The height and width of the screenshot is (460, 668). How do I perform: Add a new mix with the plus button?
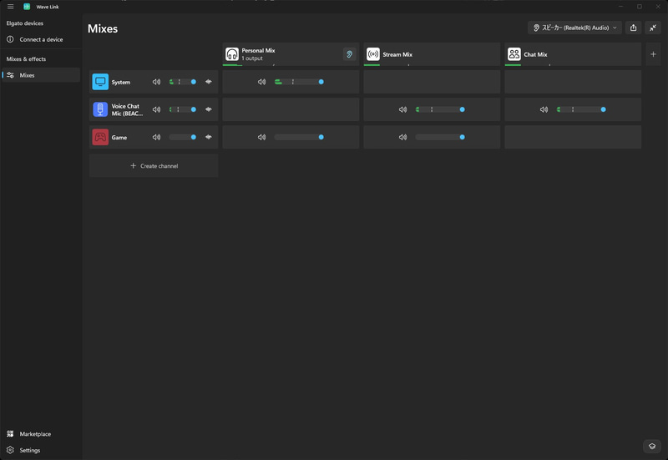click(653, 54)
